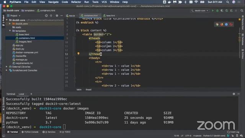Change UTF-8 encoding in status bar
This screenshot has width=245, height=138.
click(x=188, y=136)
